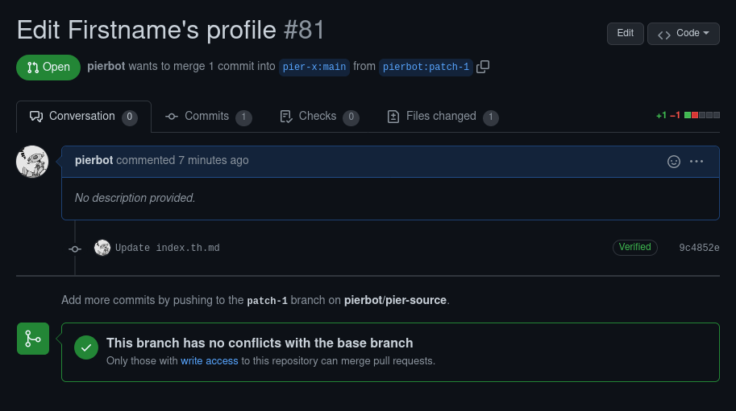Switch to the Commits tab

[209, 117]
